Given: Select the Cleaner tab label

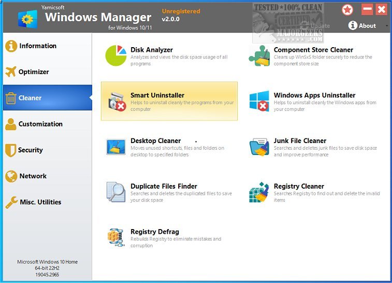Looking at the screenshot, I should tap(30, 98).
